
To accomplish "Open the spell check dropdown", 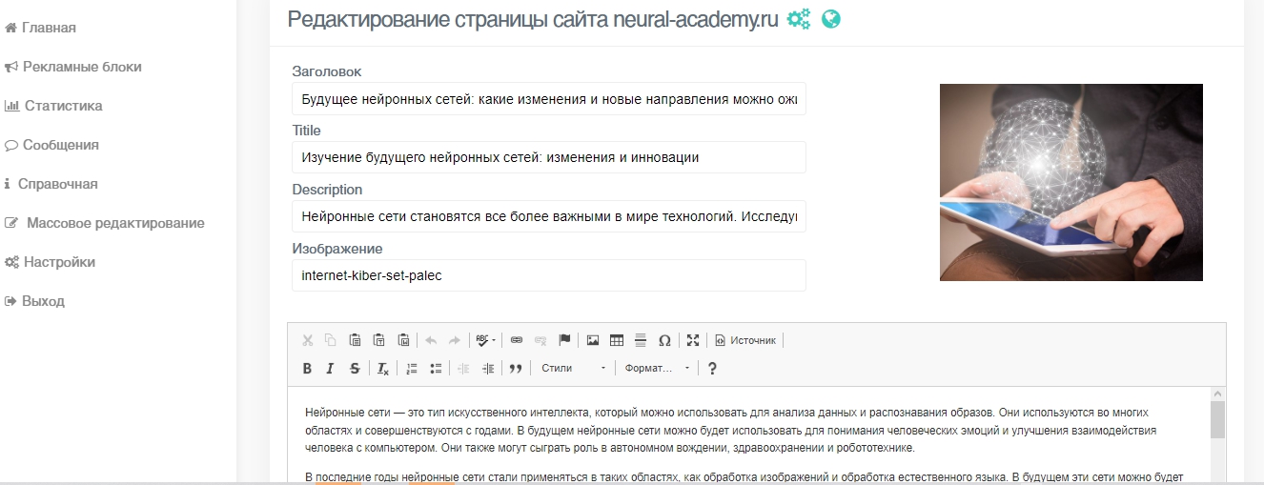I will coord(485,340).
